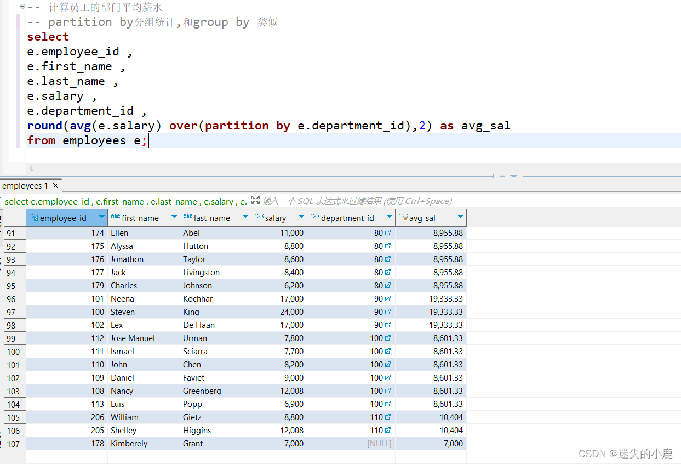Open department link icon in Jose Manuel's row
Viewport: 681px width, 464px height.
click(x=388, y=338)
